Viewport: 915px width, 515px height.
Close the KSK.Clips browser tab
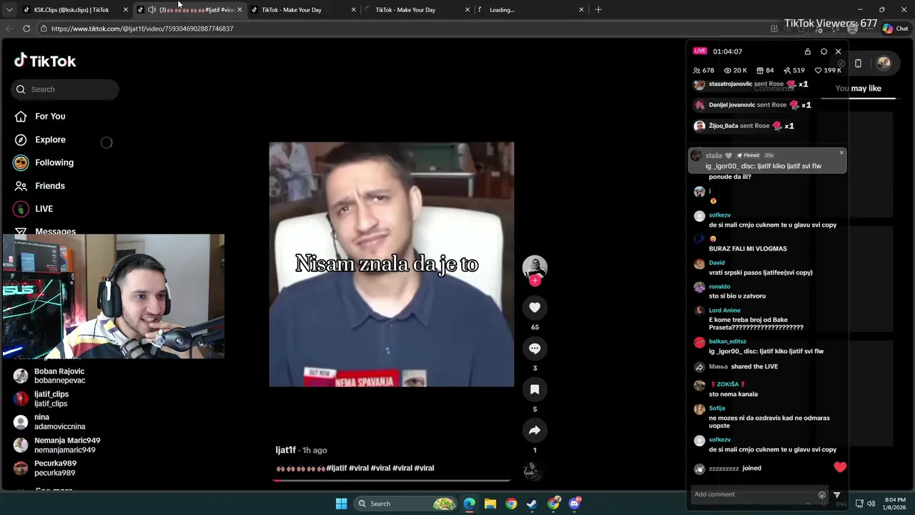pyautogui.click(x=126, y=10)
